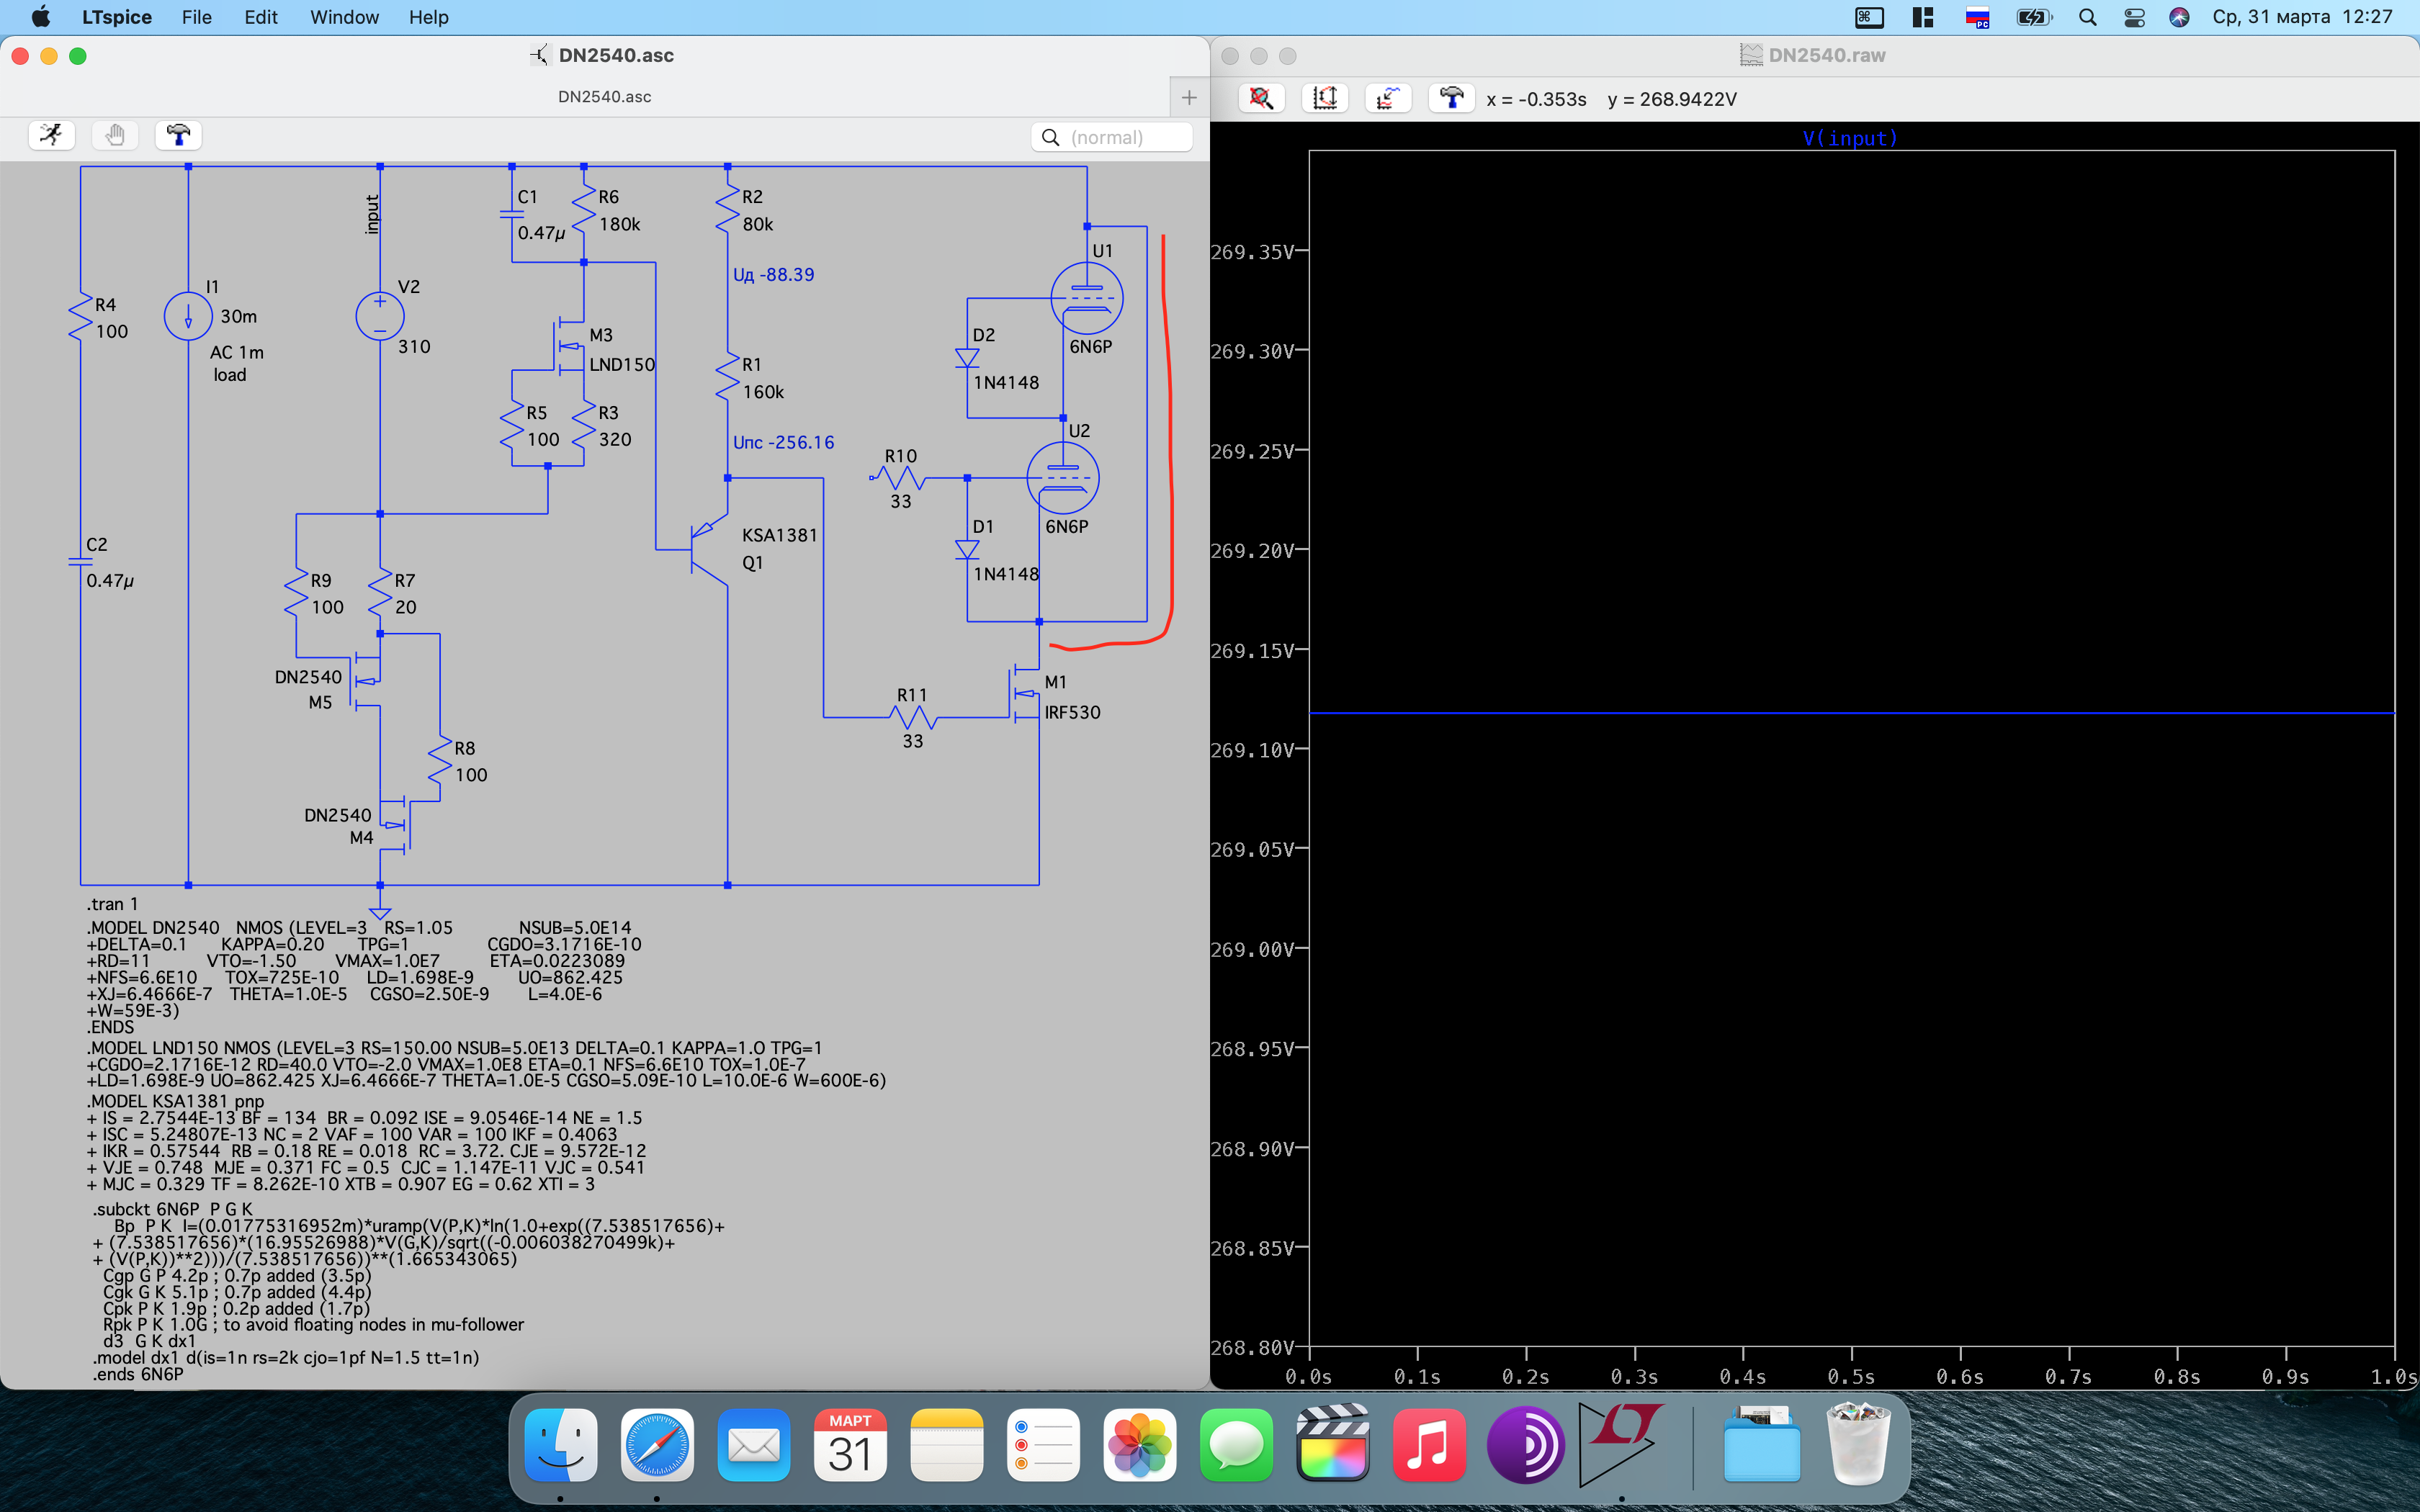Click the .tran 1 simulation directive
Viewport: 2420px width, 1512px height.
point(112,904)
